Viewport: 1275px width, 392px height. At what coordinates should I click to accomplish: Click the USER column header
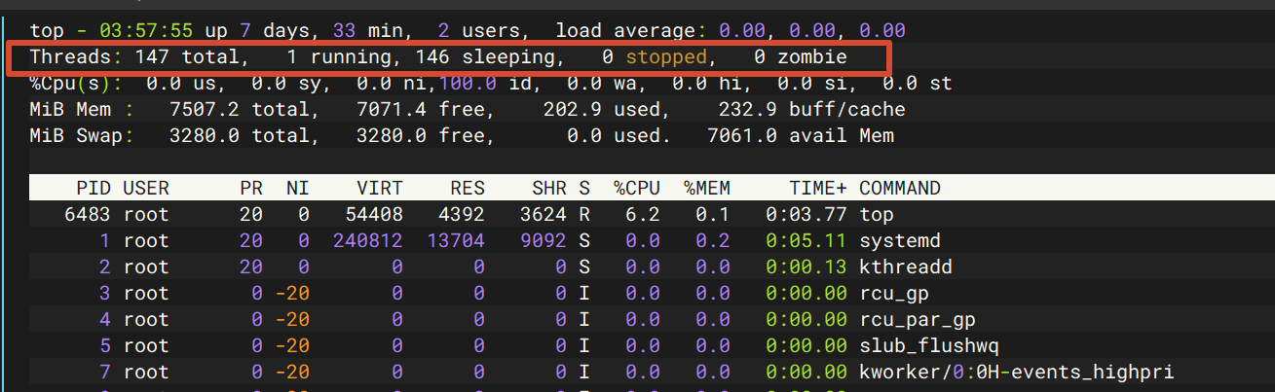pyautogui.click(x=146, y=189)
